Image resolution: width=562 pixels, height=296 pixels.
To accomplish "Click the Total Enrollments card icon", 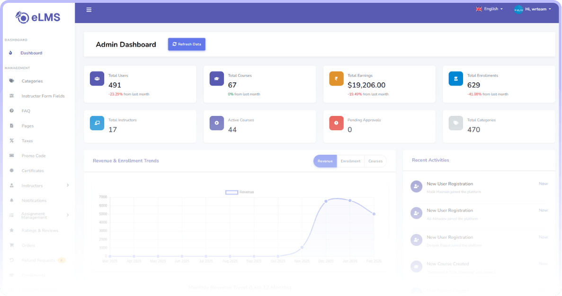I will pyautogui.click(x=456, y=79).
